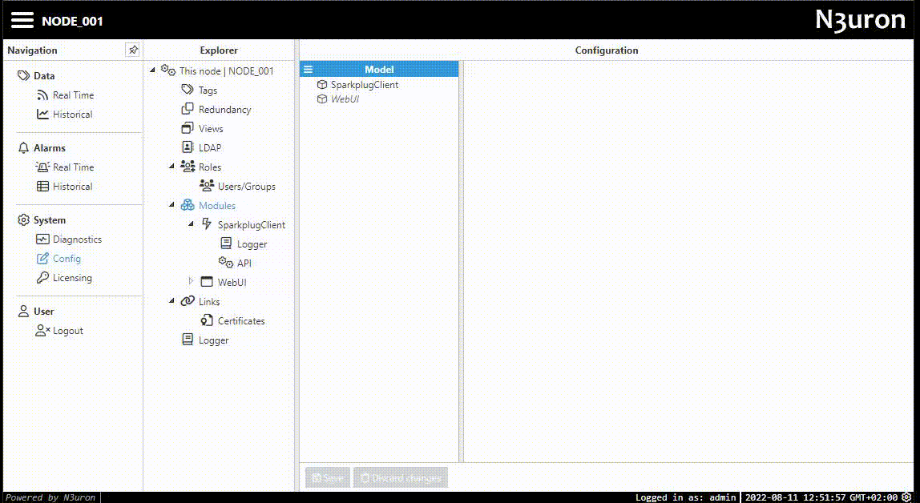
Task: Collapse the SparkplugClient tree node
Action: [192, 224]
